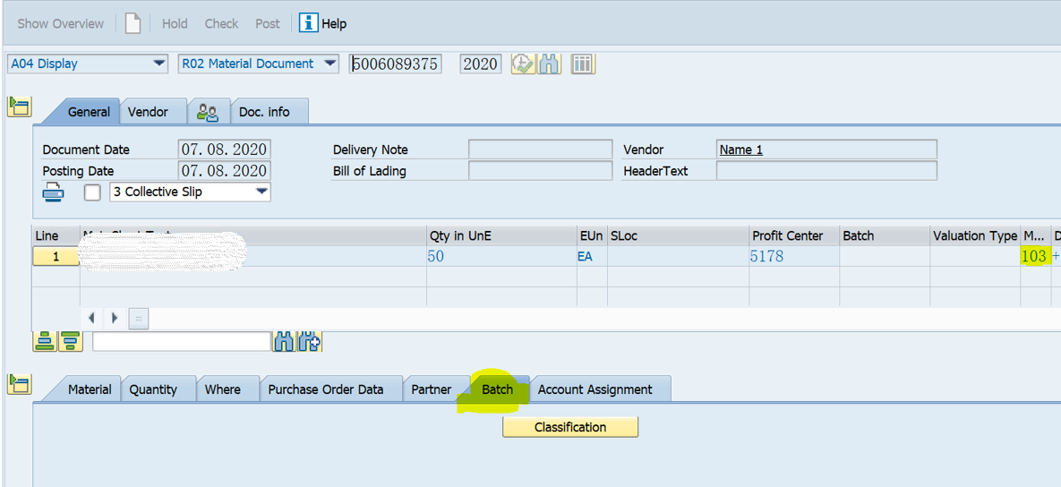Select the Material item tab
Image resolution: width=1061 pixels, height=487 pixels.
tap(90, 389)
